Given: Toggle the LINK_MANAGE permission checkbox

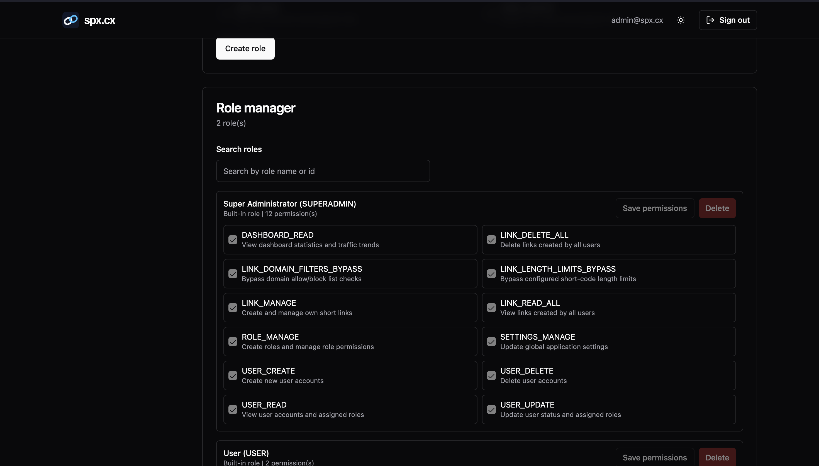Looking at the screenshot, I should 233,308.
